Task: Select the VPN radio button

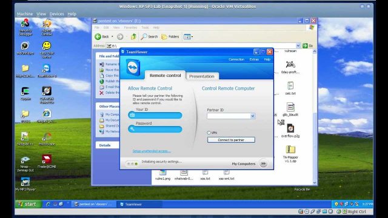Action: click(209, 133)
